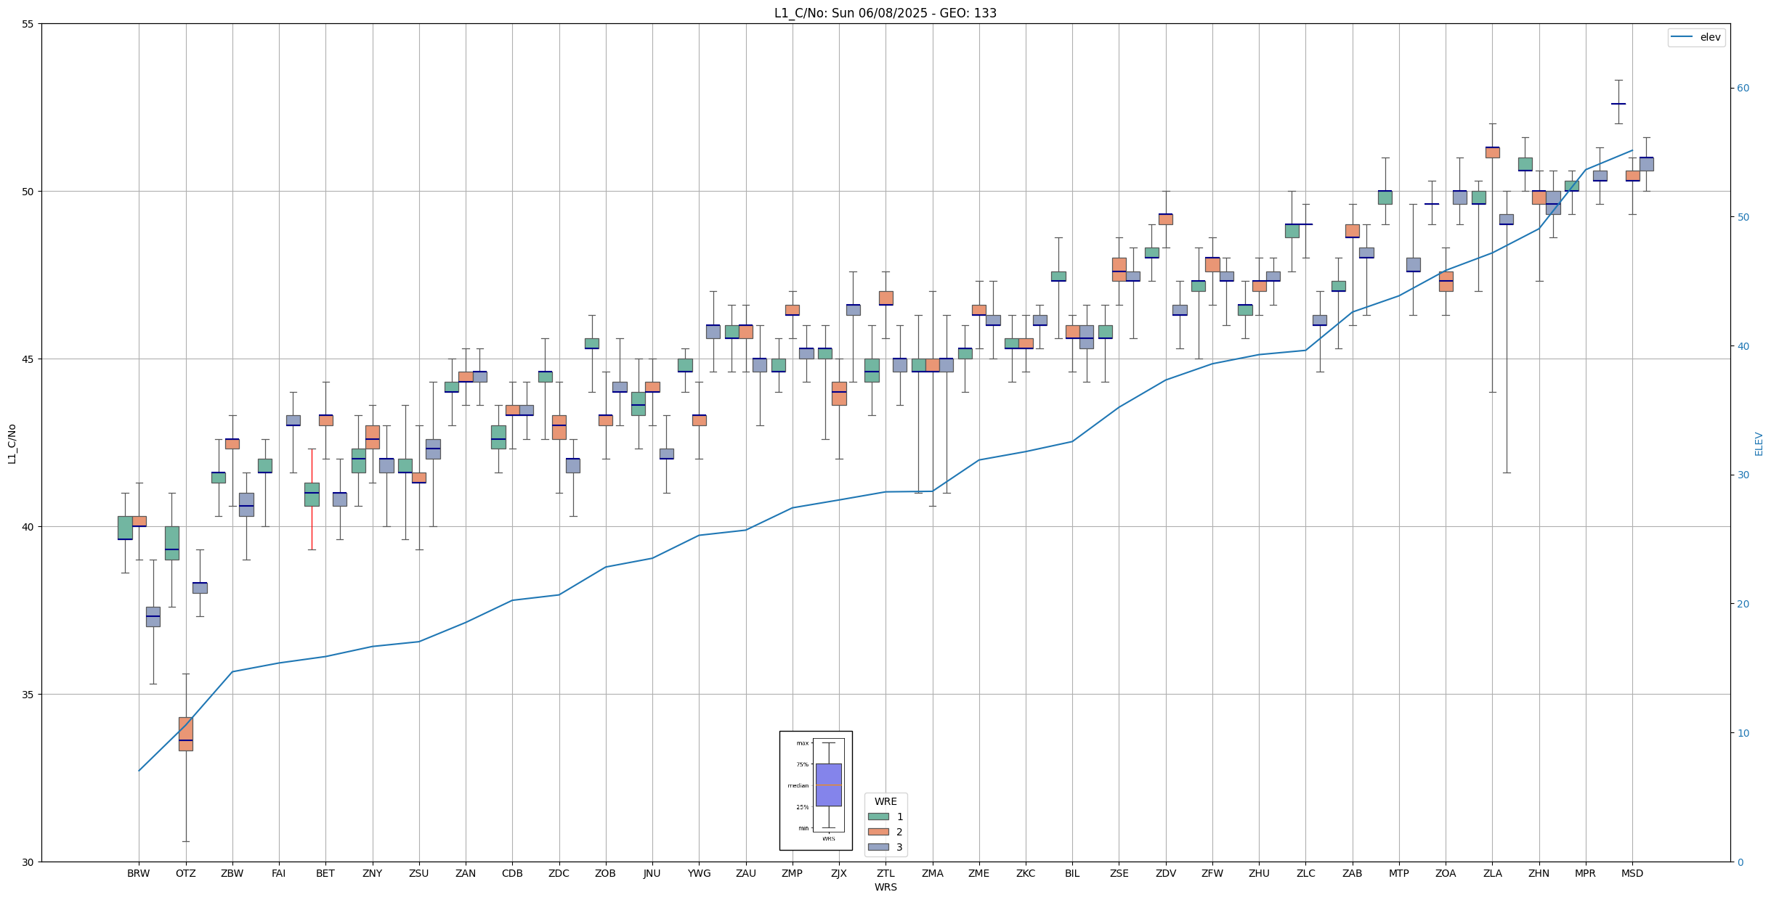
Task: Click the ELEV right axis label
Action: pos(1759,443)
